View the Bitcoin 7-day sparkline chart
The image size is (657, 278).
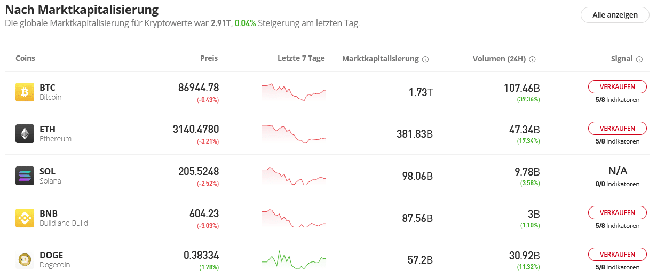[x=294, y=92]
